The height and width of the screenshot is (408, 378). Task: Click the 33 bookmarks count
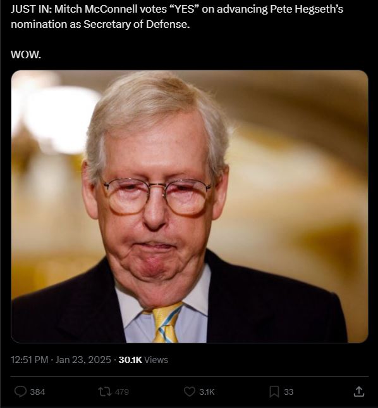coord(288,392)
